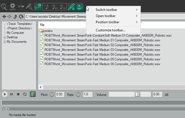
Task: Toggle the auto play button
Action: 13,6
